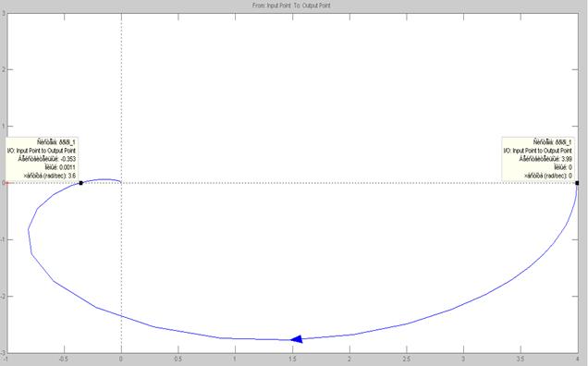Click the x-axis tick label 2.5
This screenshot has height=366, width=588.
[407, 359]
